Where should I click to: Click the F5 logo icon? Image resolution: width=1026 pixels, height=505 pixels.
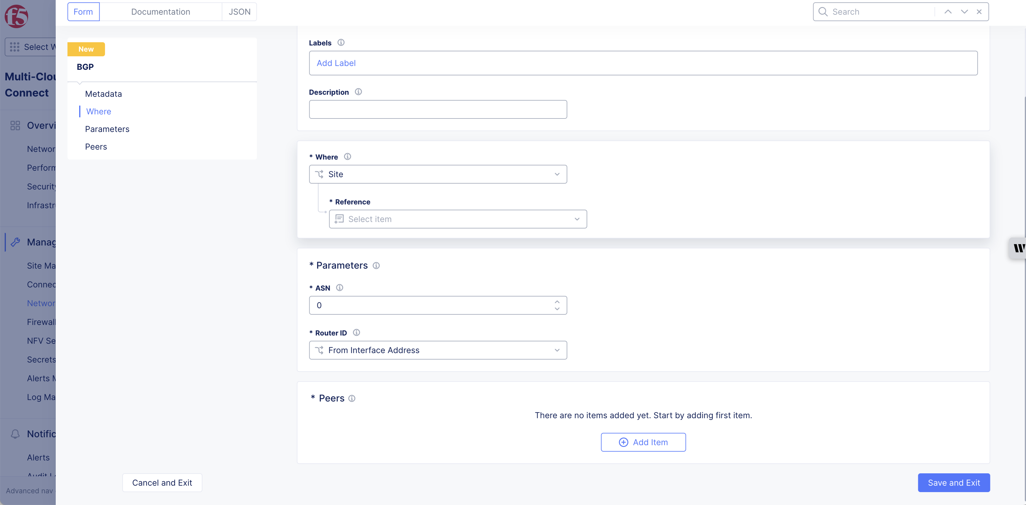coord(16,16)
